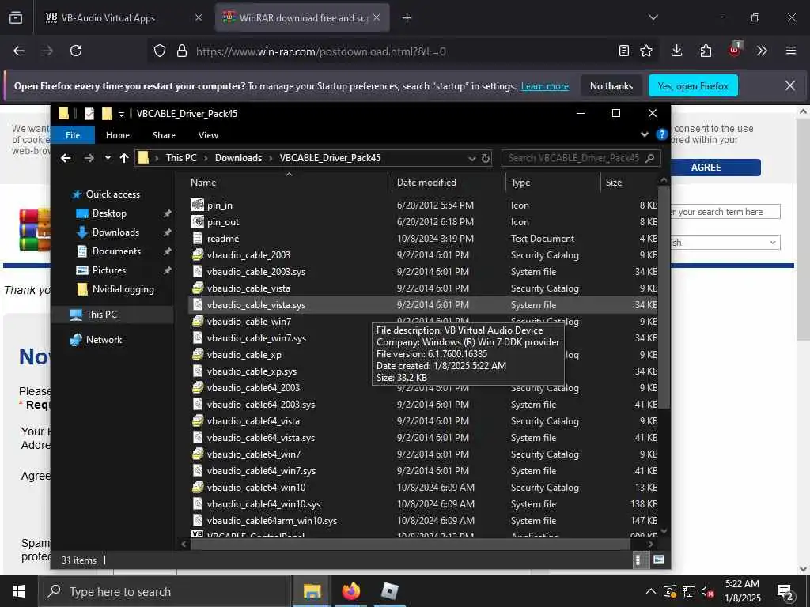Click the search magnifier in Explorer
810x607 pixels.
click(x=650, y=158)
